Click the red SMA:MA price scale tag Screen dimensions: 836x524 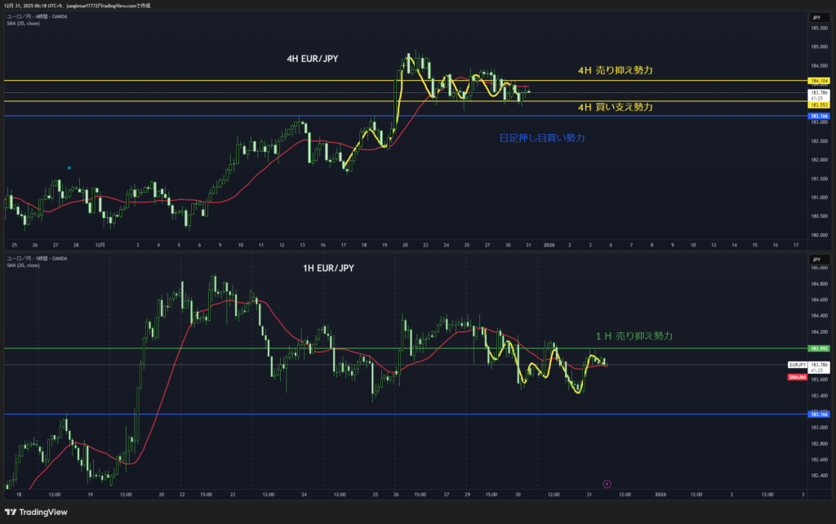(x=798, y=377)
